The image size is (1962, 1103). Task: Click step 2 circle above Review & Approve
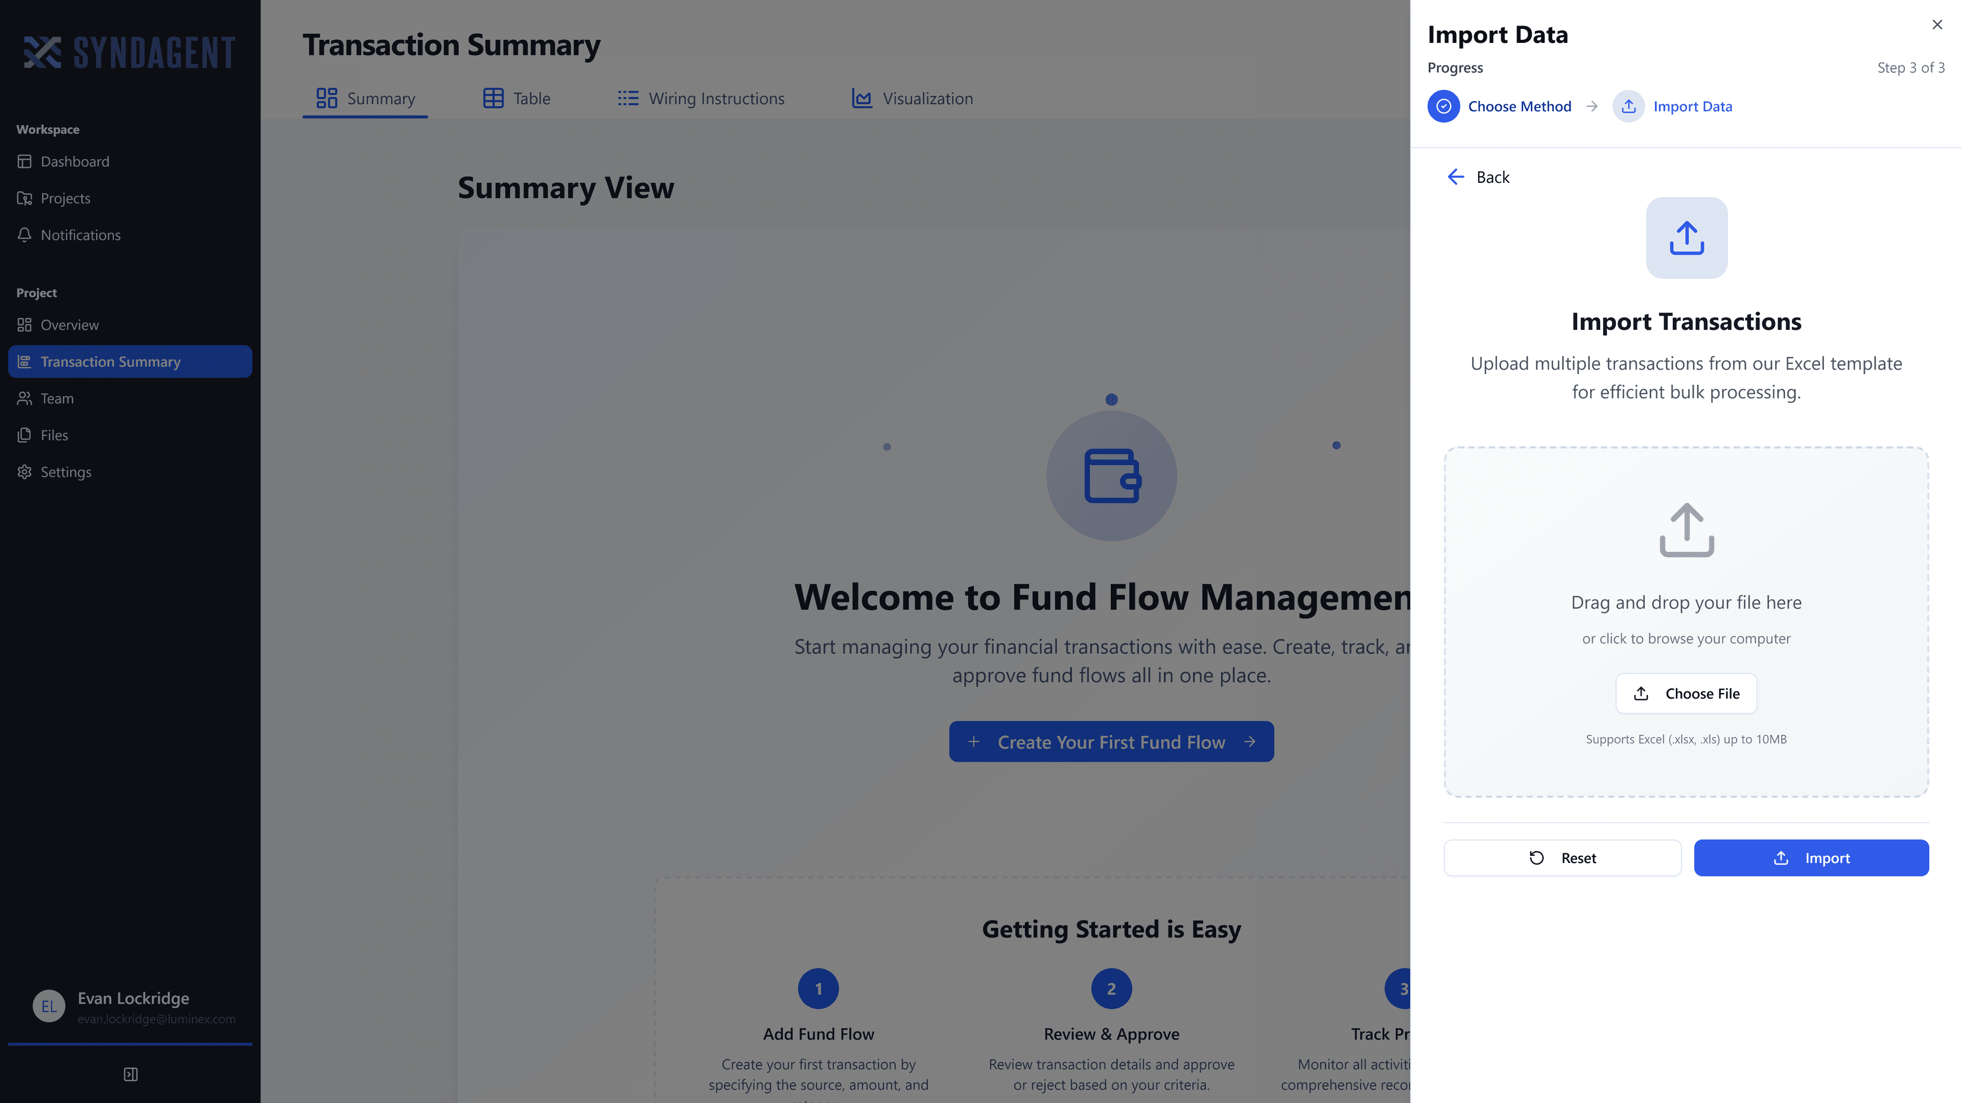1111,989
